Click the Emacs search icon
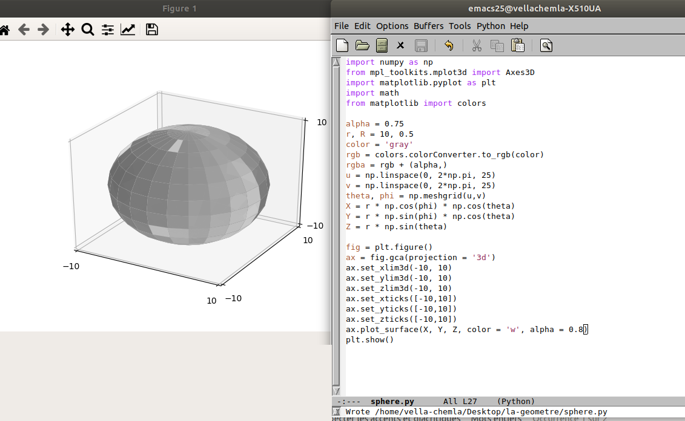The width and height of the screenshot is (685, 421). 546,45
